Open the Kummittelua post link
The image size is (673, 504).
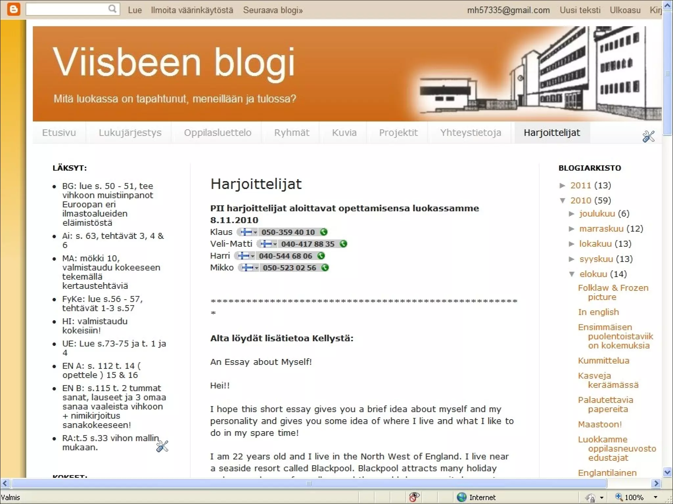(604, 361)
